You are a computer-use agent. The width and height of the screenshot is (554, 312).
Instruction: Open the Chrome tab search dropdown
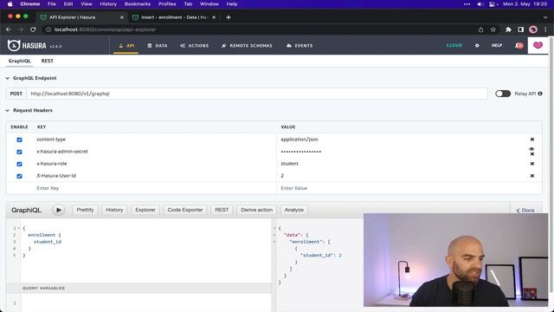click(545, 17)
